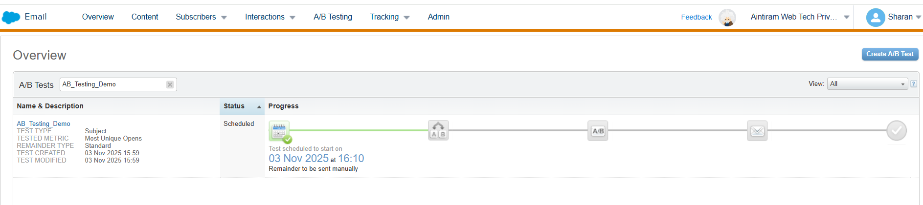Click the scheduled calendar progress icon
923x205 pixels.
tap(279, 131)
